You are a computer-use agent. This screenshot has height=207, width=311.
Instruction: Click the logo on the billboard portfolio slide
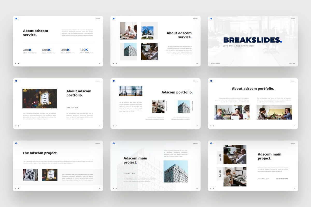point(16,81)
